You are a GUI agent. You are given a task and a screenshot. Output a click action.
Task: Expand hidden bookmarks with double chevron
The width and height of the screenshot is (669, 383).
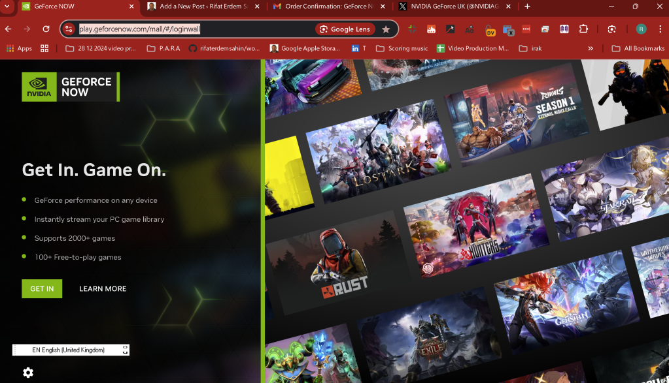click(x=591, y=48)
